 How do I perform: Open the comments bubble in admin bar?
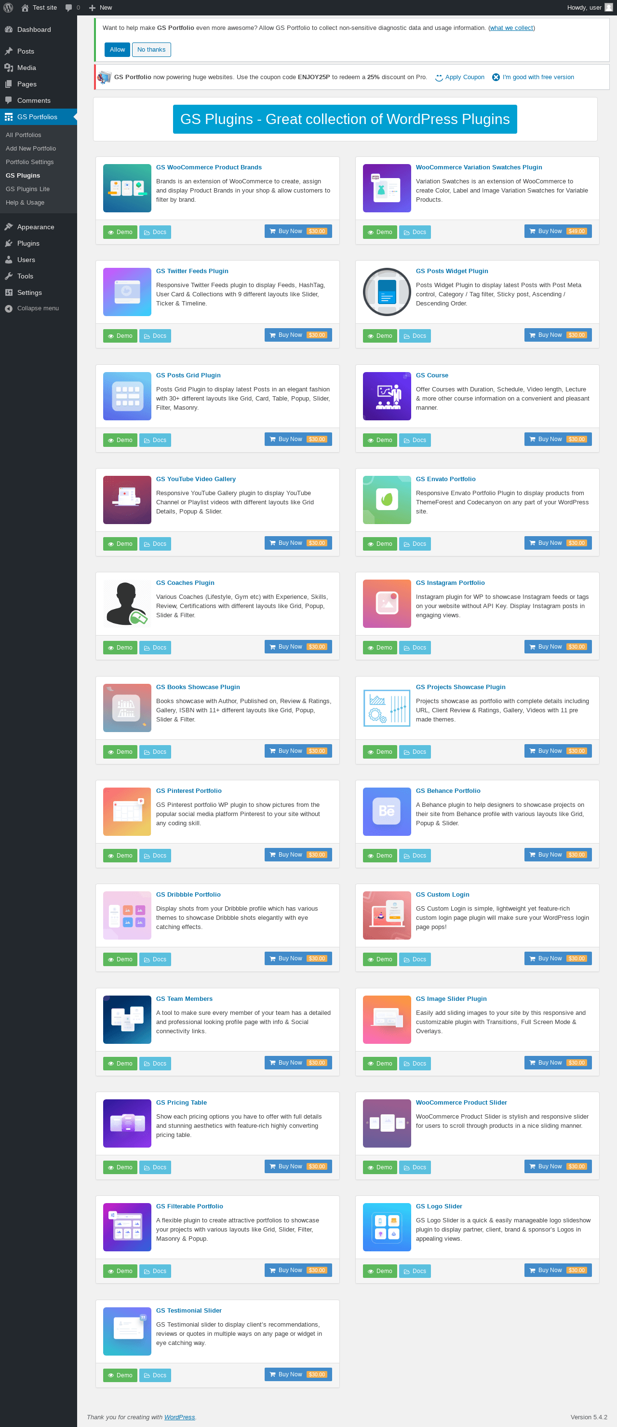pos(68,8)
